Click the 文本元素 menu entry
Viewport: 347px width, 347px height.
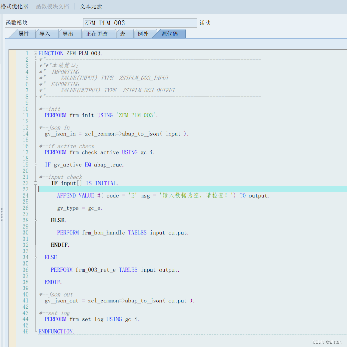(90, 6)
